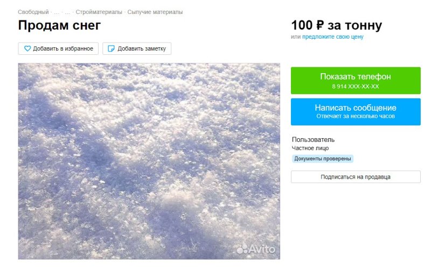Go to the Свободный breadcrumb
This screenshot has width=431, height=278.
tap(33, 12)
